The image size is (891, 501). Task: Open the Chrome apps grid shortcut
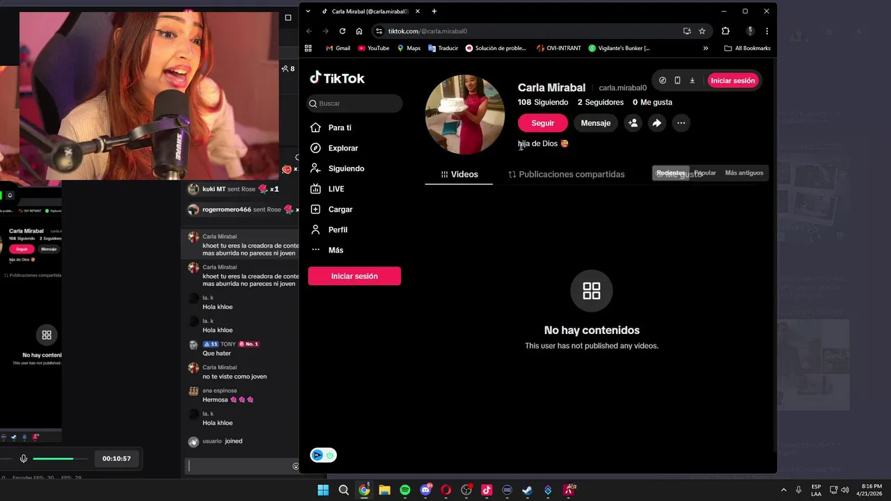(308, 48)
